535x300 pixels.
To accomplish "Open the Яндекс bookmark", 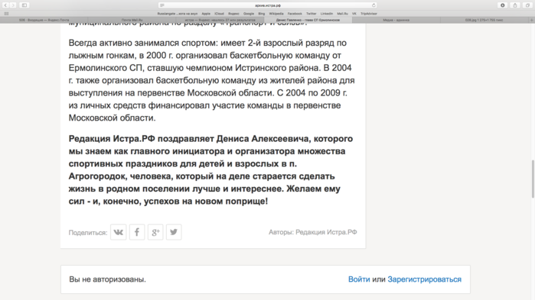I will pyautogui.click(x=233, y=14).
